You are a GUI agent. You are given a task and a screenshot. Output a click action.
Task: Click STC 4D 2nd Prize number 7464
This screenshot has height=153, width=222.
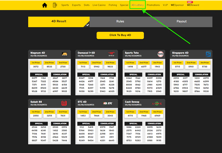pyautogui.click(x=96, y=116)
